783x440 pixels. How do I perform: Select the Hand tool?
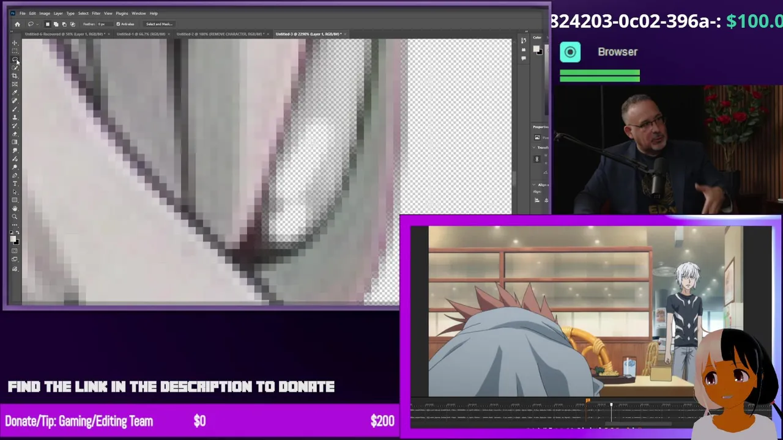(x=15, y=208)
